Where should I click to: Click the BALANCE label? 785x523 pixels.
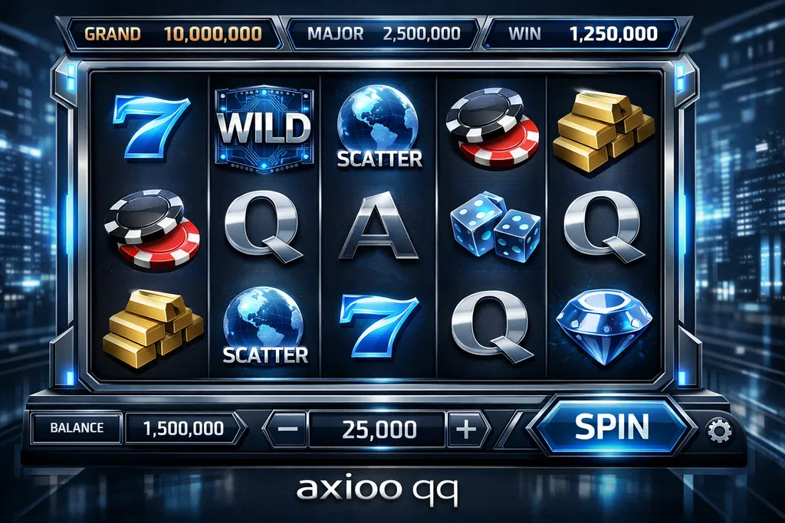(x=77, y=428)
